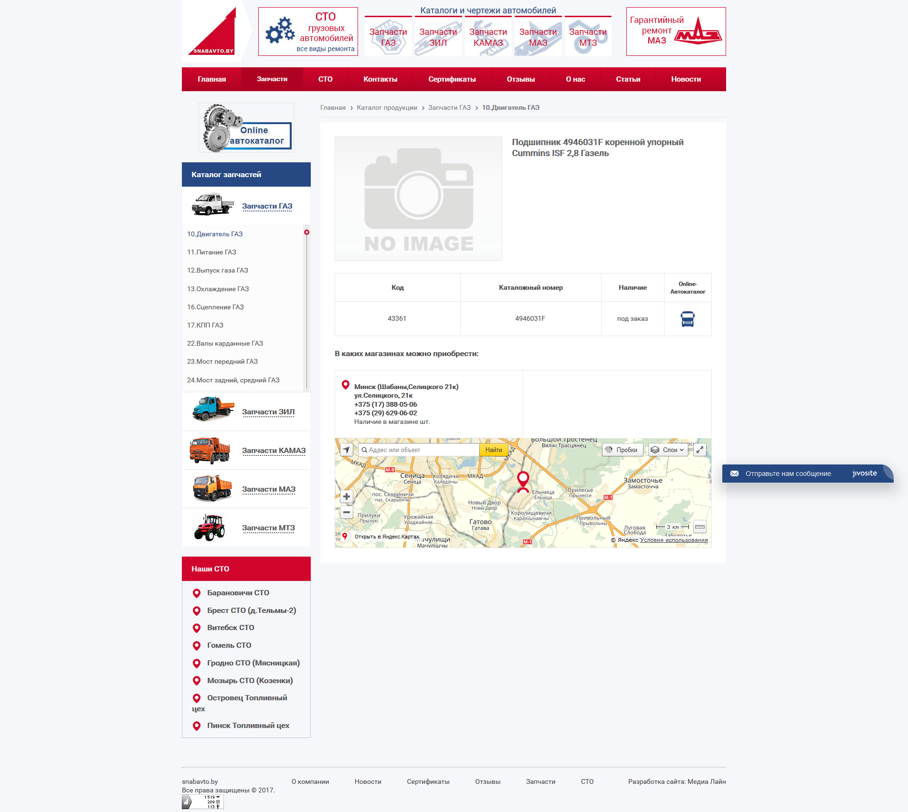Image resolution: width=908 pixels, height=812 pixels.
Task: Click the Медиа Лайн developer footer link
Action: point(707,781)
